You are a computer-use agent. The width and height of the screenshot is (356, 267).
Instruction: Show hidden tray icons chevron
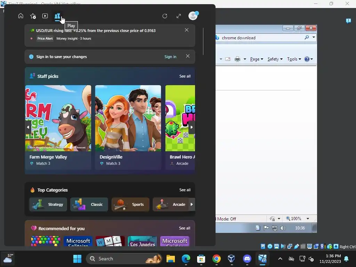click(280, 259)
